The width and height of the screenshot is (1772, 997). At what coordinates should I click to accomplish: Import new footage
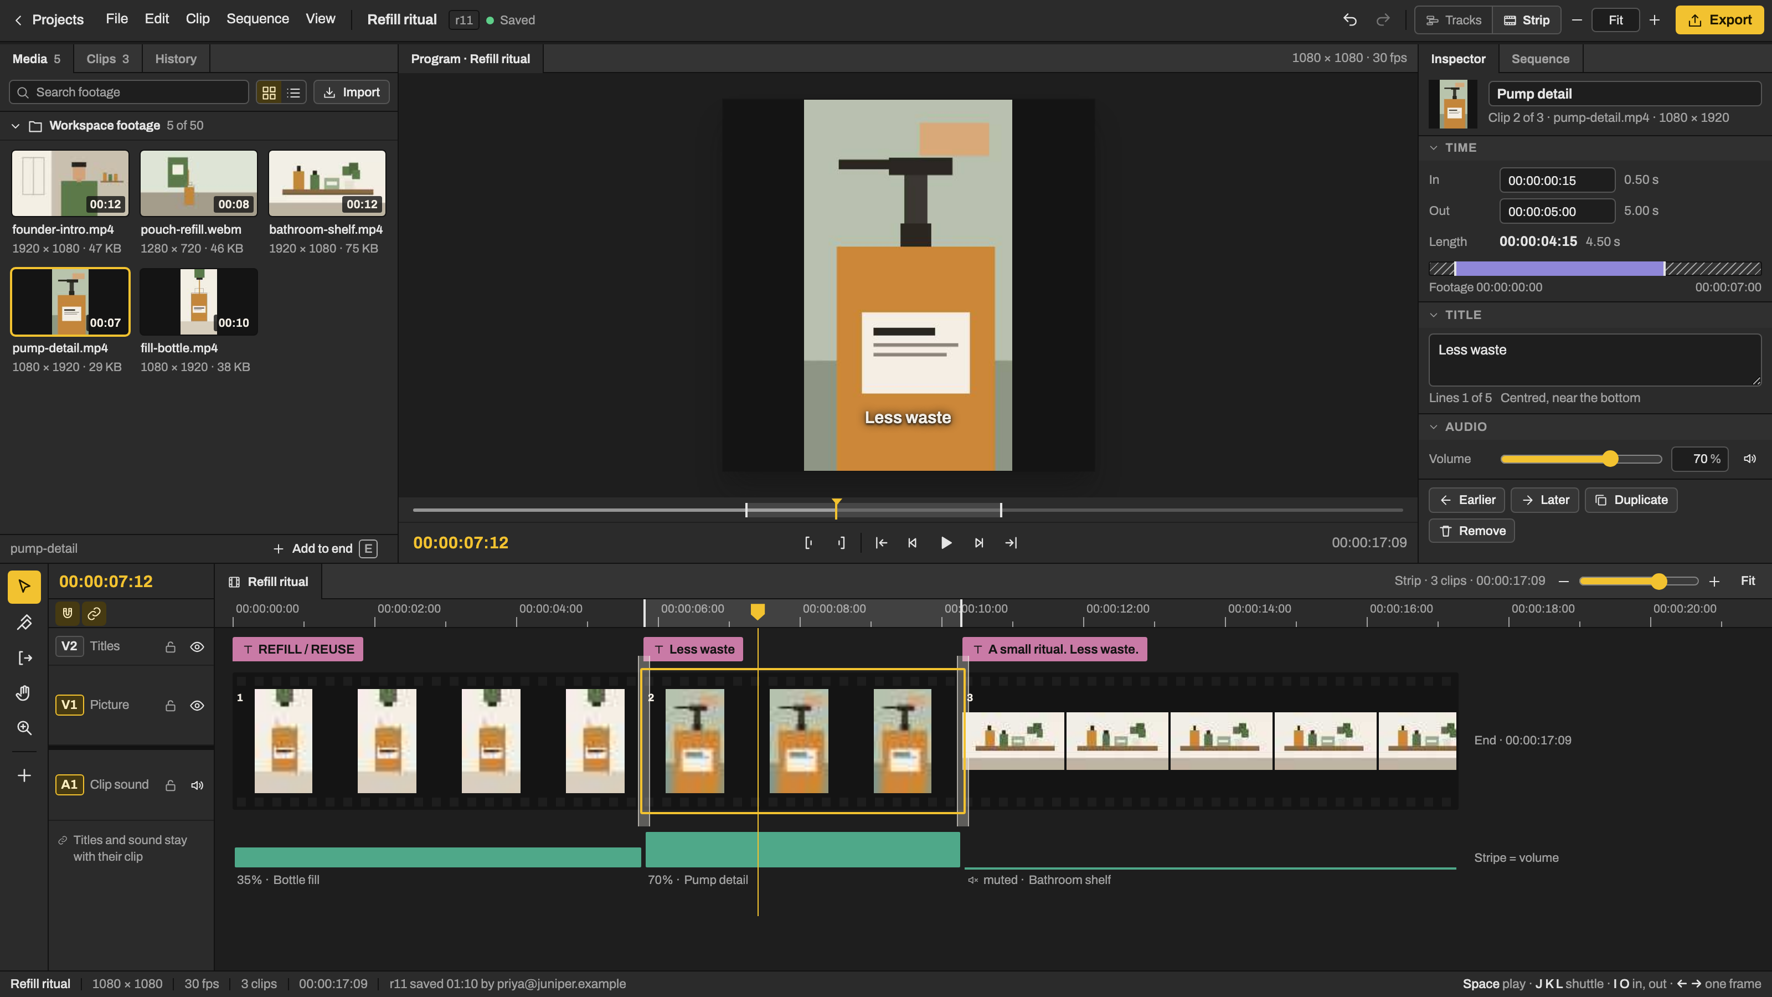(x=352, y=92)
